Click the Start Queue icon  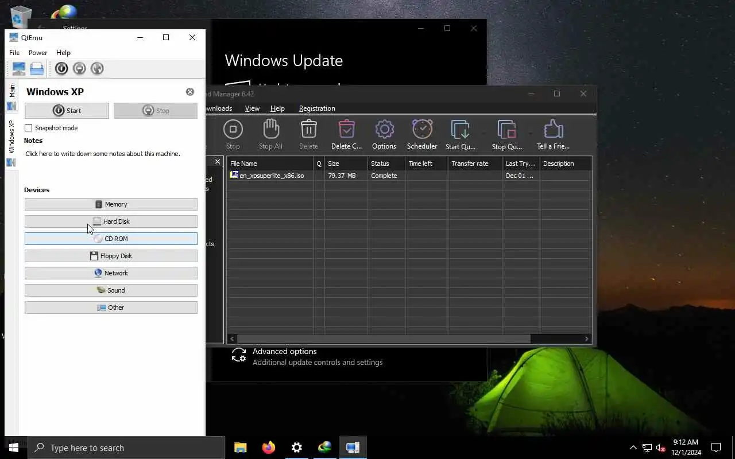[461, 135]
